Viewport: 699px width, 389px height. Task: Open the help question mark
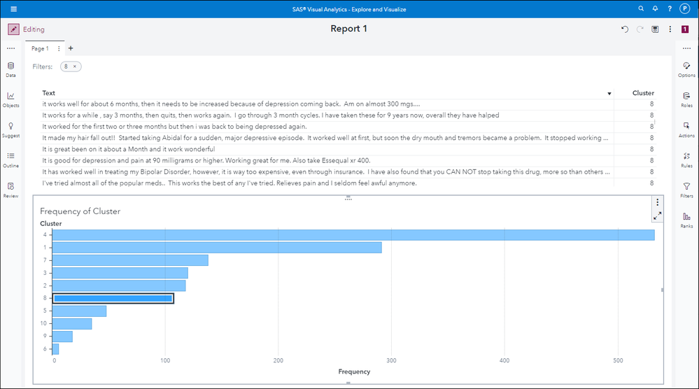pyautogui.click(x=670, y=8)
